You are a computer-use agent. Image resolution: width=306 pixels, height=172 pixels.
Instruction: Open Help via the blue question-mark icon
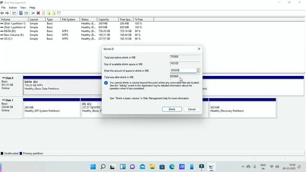(x=21, y=13)
